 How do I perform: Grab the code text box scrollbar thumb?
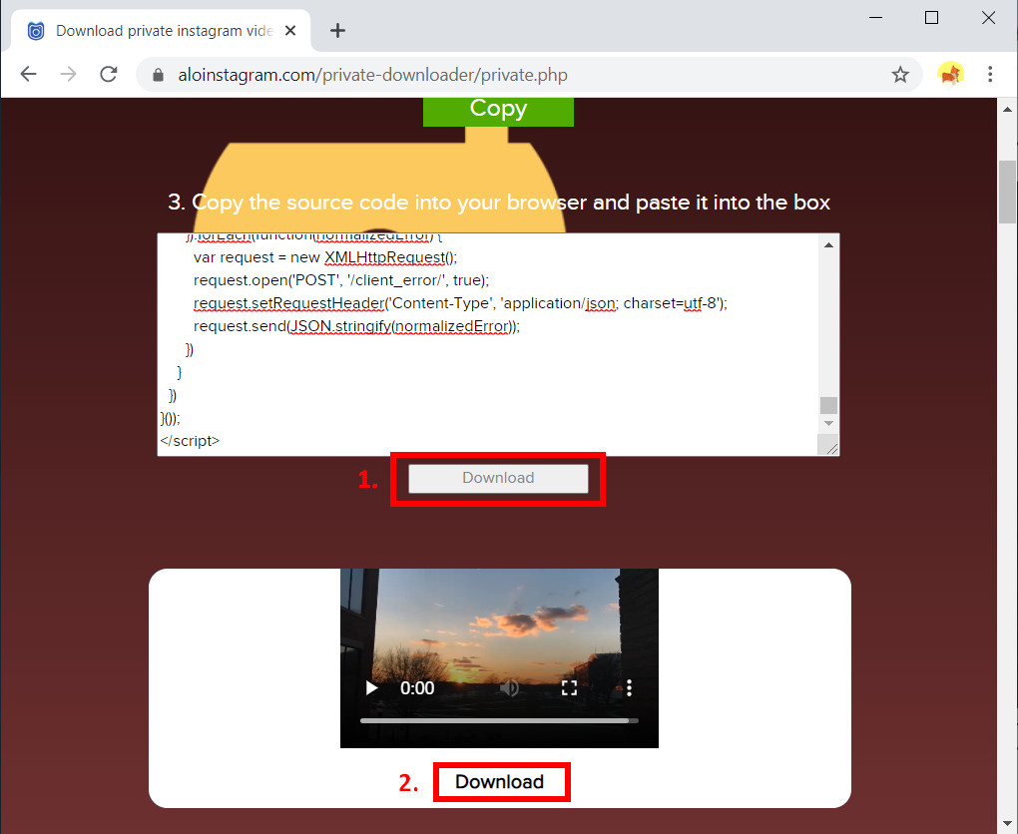pyautogui.click(x=828, y=405)
